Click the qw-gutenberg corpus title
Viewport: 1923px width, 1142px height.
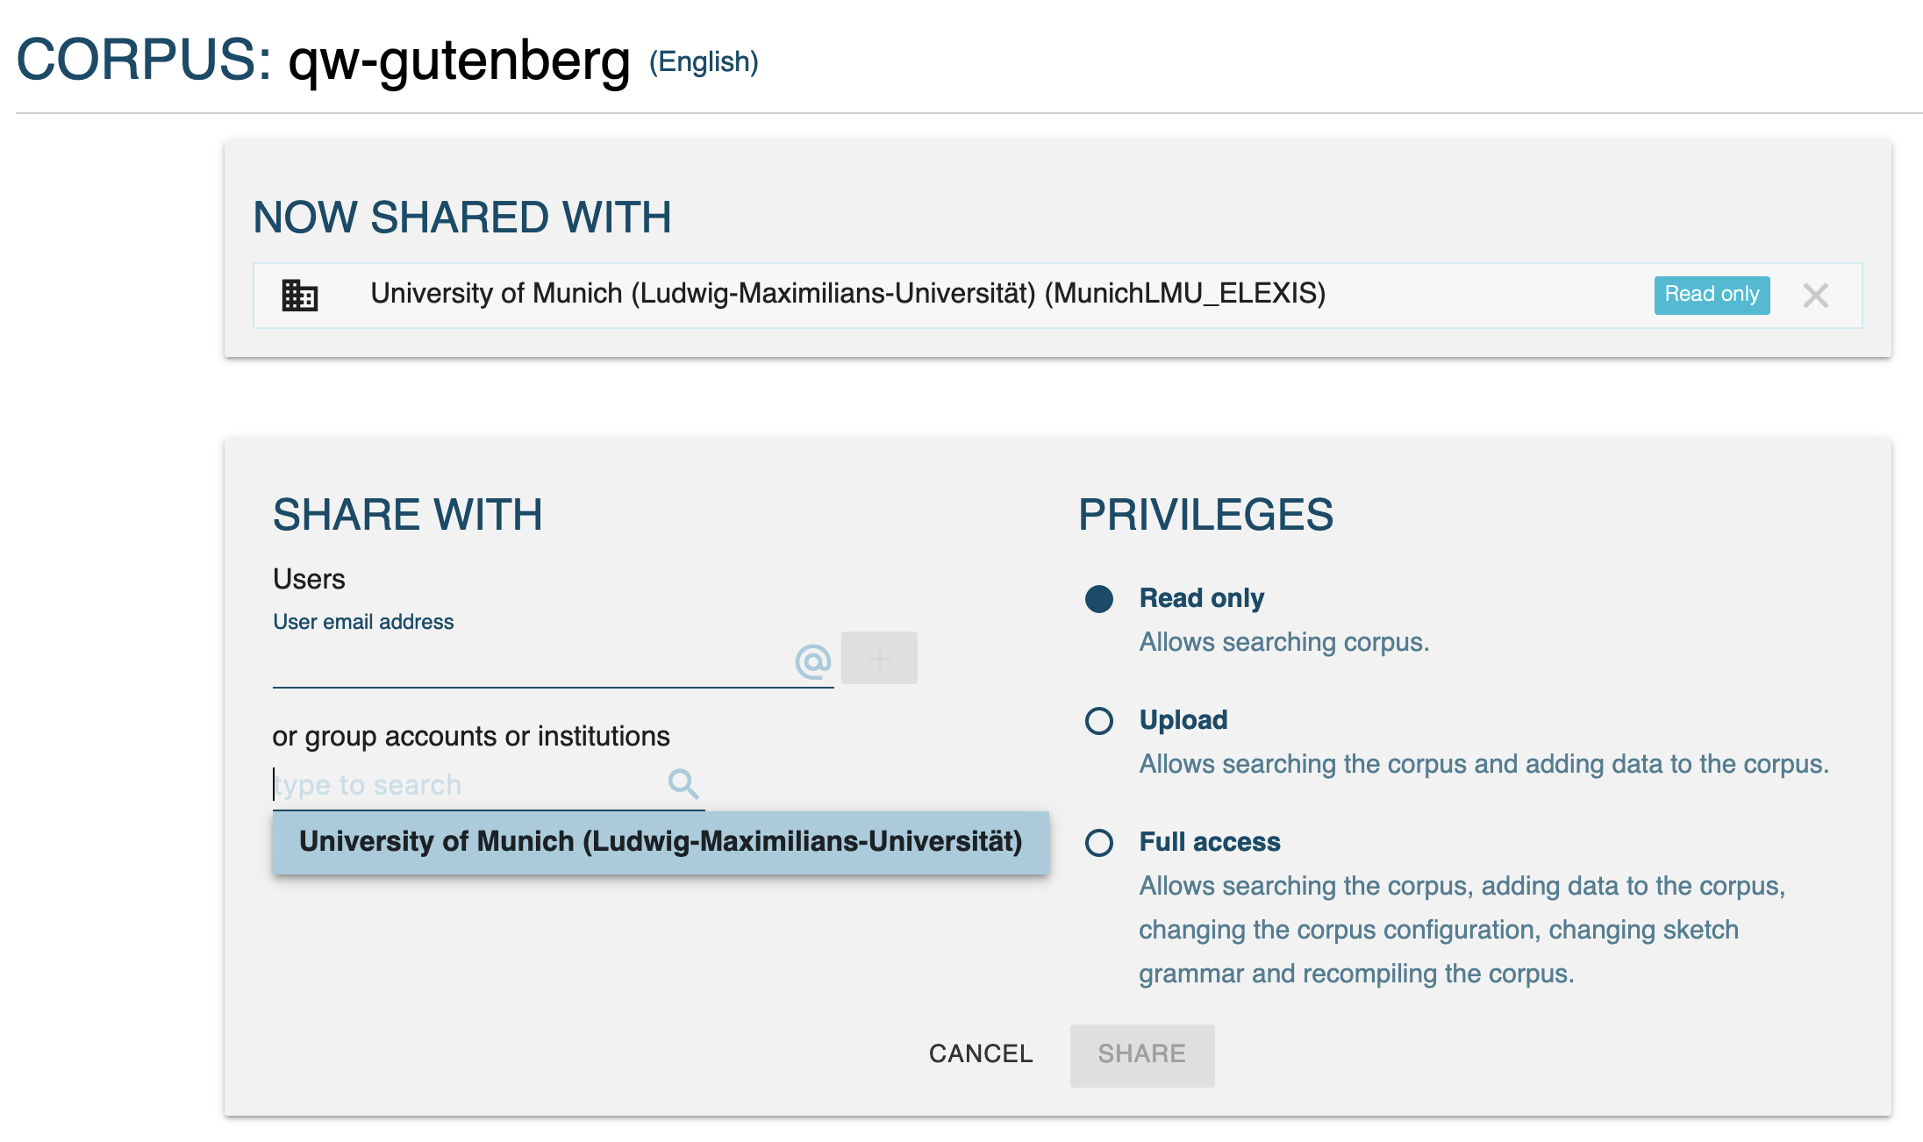point(460,61)
